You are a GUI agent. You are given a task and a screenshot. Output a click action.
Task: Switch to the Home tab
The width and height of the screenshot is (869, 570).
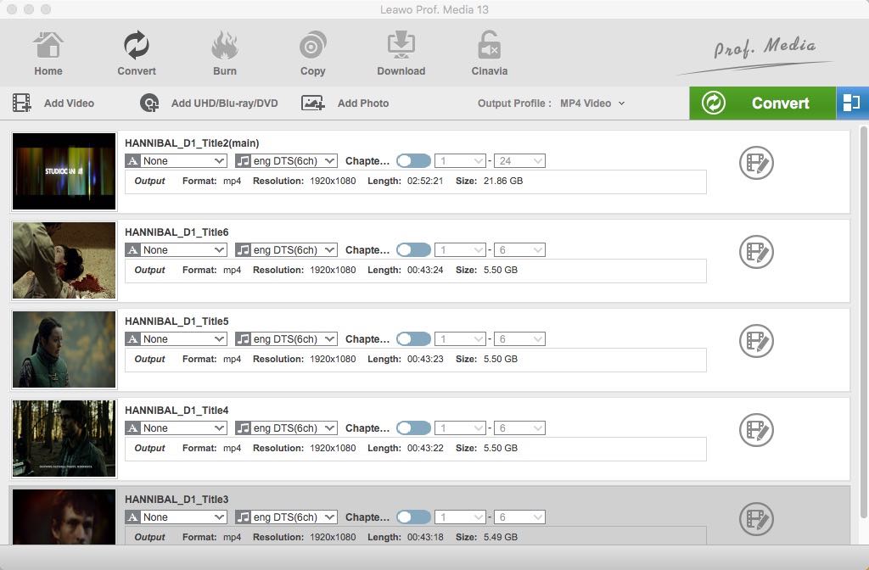[x=48, y=53]
